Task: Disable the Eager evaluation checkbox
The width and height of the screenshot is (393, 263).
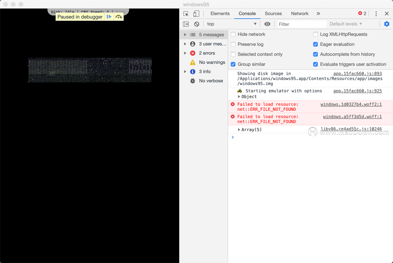Action: [x=316, y=44]
